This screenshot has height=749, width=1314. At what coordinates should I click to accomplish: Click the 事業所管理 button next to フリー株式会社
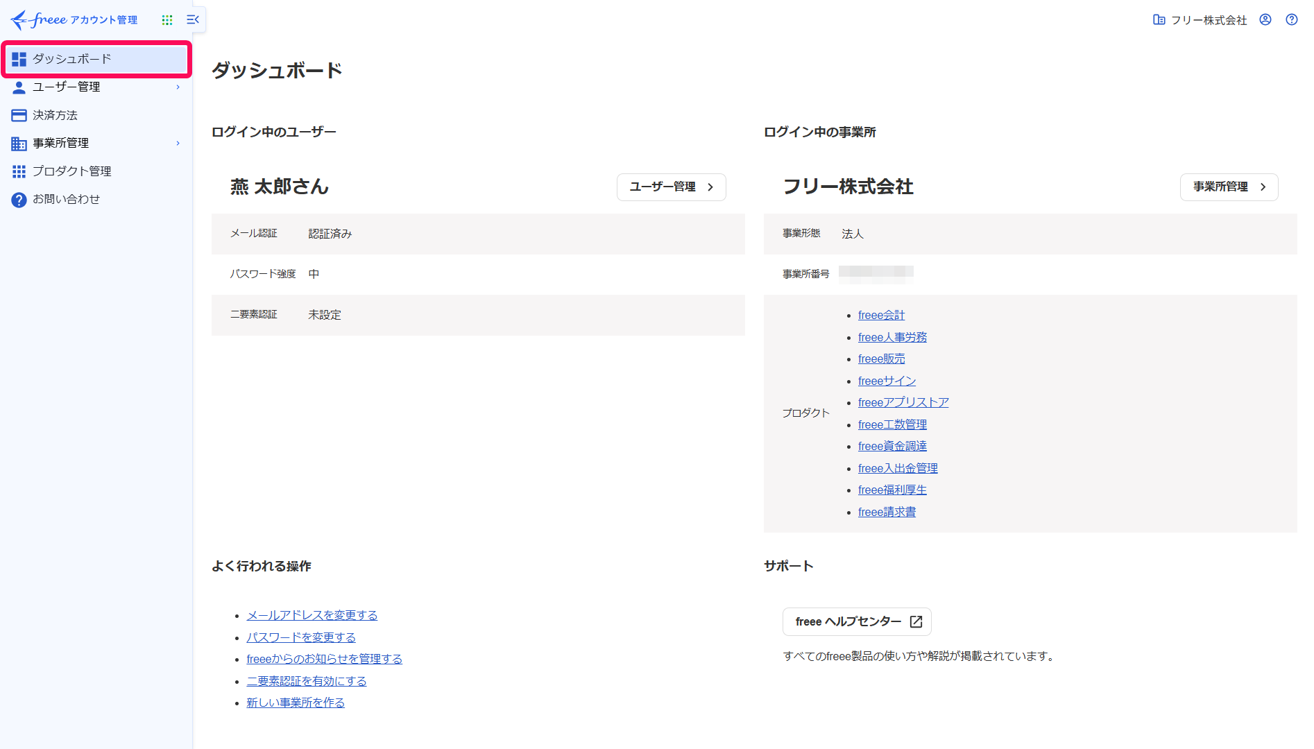(x=1229, y=187)
